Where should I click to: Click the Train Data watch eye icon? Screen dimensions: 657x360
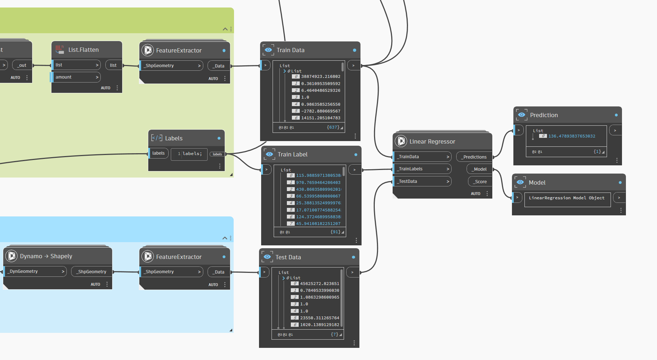point(268,50)
